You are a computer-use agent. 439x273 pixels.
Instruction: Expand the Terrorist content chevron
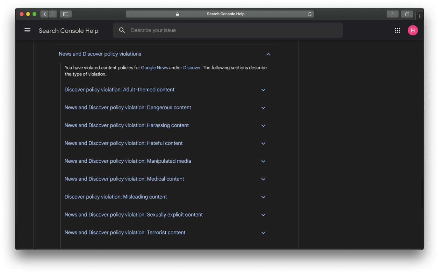(x=263, y=233)
